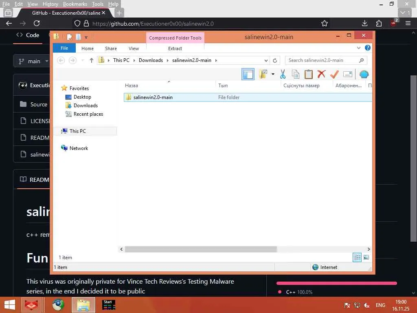This screenshot has width=417, height=313.
Task: Click the Copy icon in Explorer toolbar
Action: pyautogui.click(x=296, y=74)
